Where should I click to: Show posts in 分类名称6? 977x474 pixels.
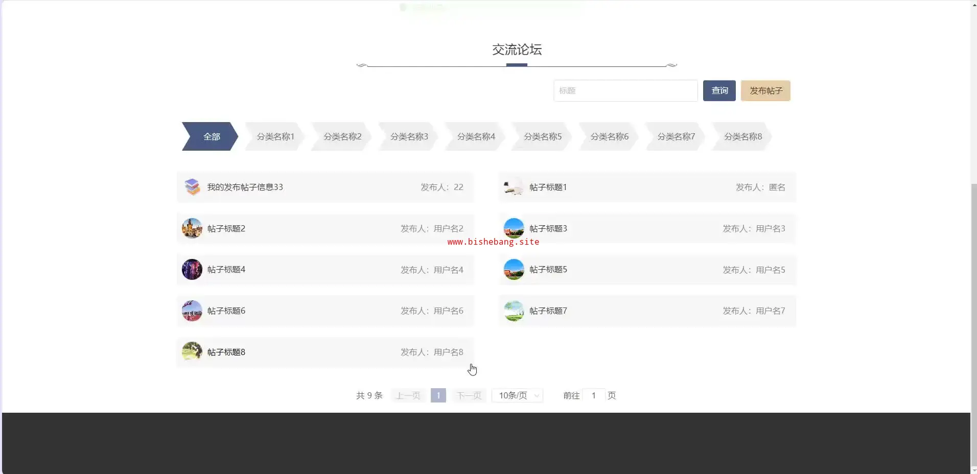point(610,136)
